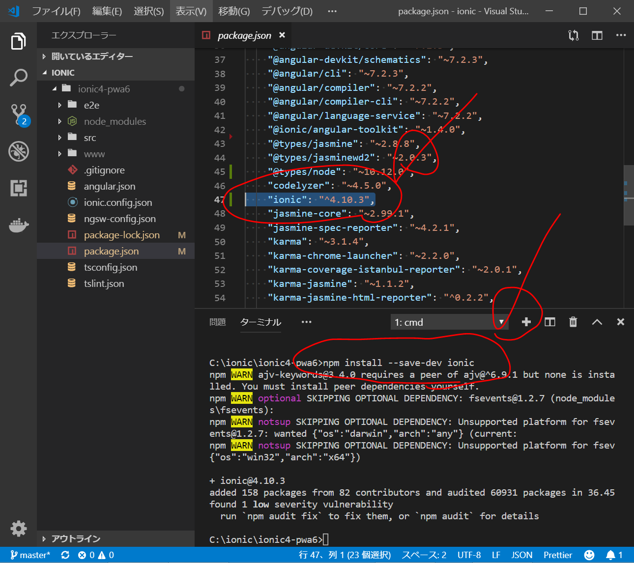Open tslint.json file
Viewport: 634px width, 563px height.
click(116, 283)
